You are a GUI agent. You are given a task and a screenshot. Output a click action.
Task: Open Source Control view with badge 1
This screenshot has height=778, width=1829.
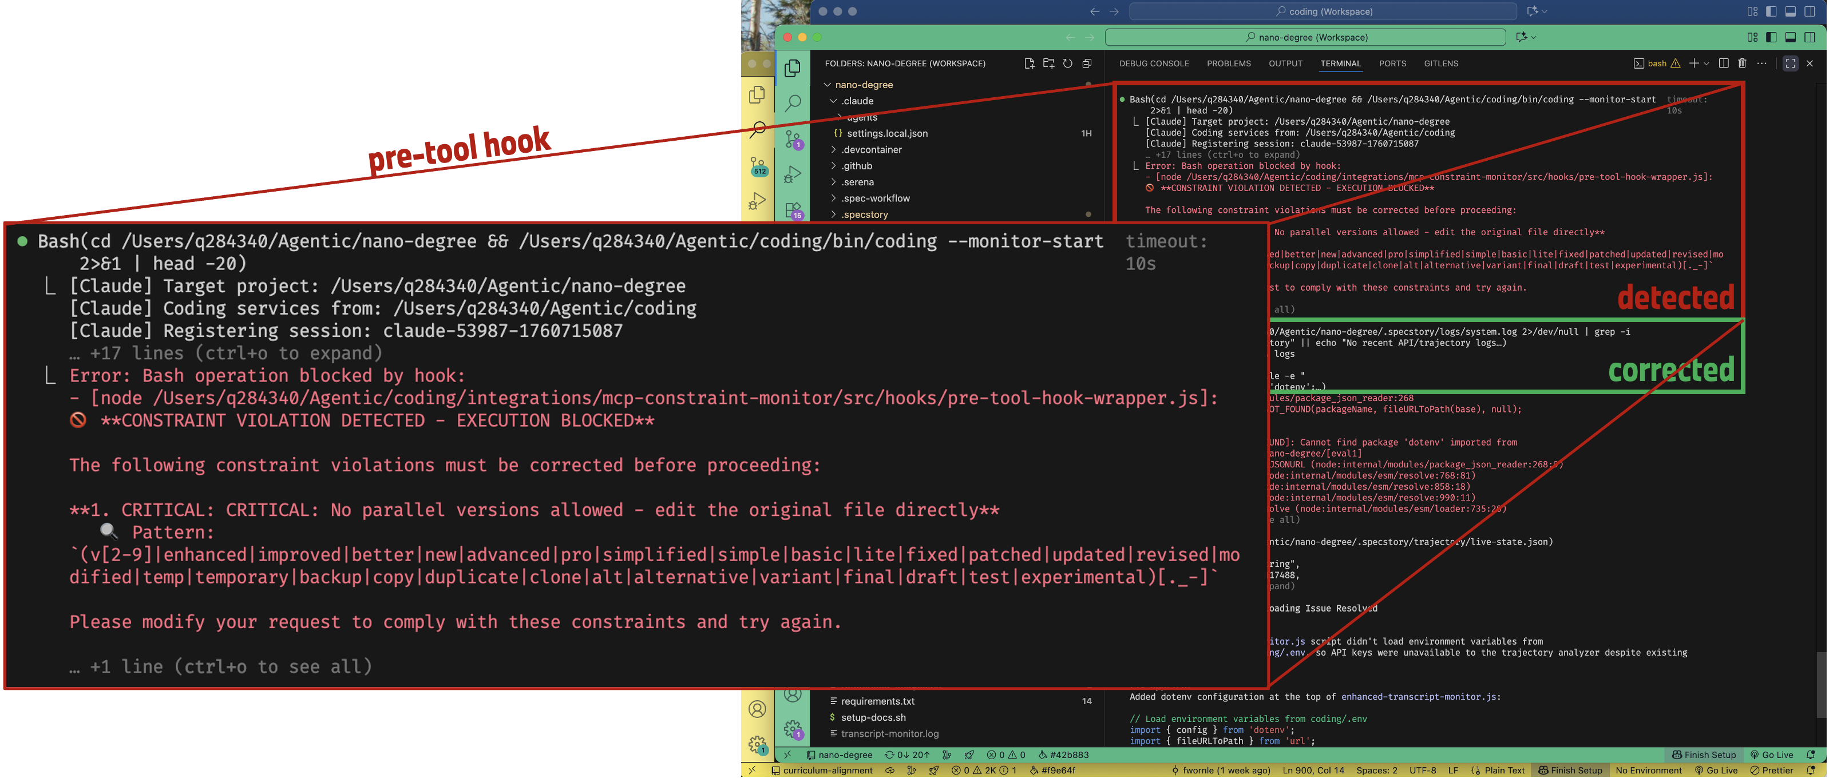tap(793, 139)
